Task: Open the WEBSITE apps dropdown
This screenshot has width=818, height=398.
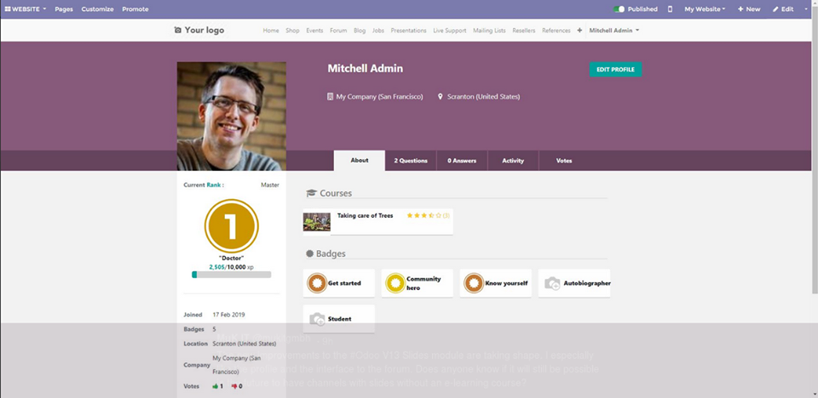Action: (x=26, y=9)
